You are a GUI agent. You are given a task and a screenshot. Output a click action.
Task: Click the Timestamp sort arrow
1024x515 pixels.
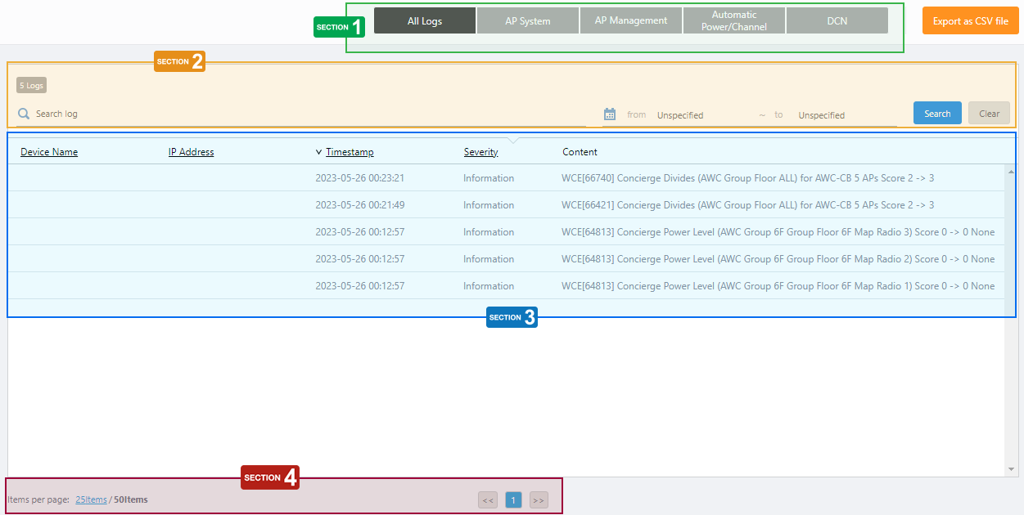pos(318,152)
